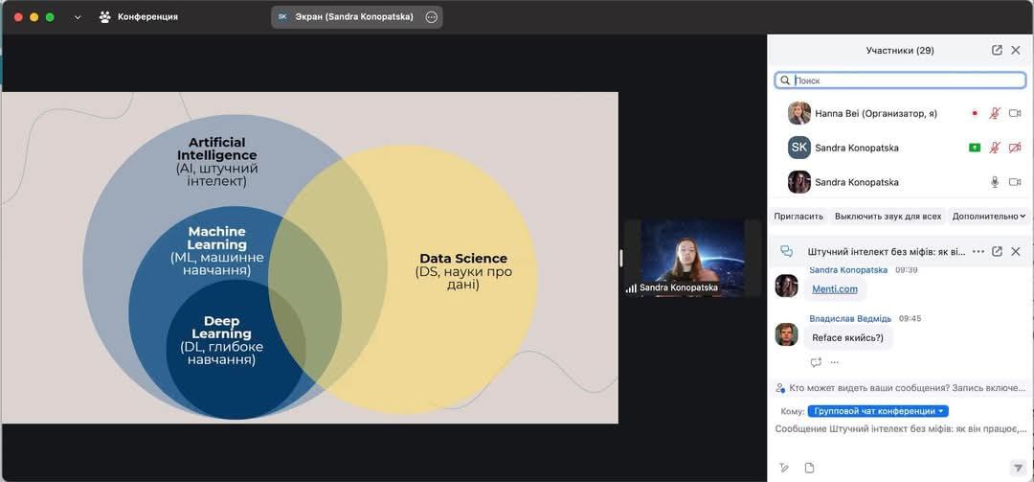Select the chat title Штучний інтелект без міфів

(887, 252)
